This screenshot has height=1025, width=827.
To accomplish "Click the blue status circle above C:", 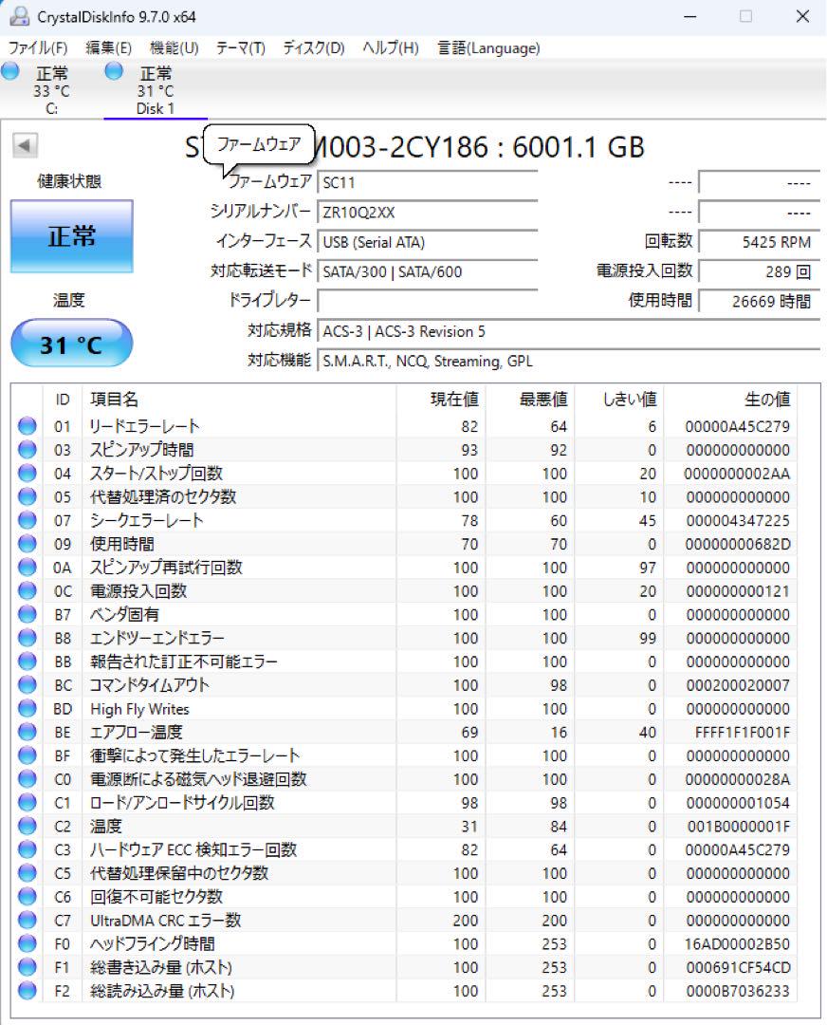I will click(10, 70).
